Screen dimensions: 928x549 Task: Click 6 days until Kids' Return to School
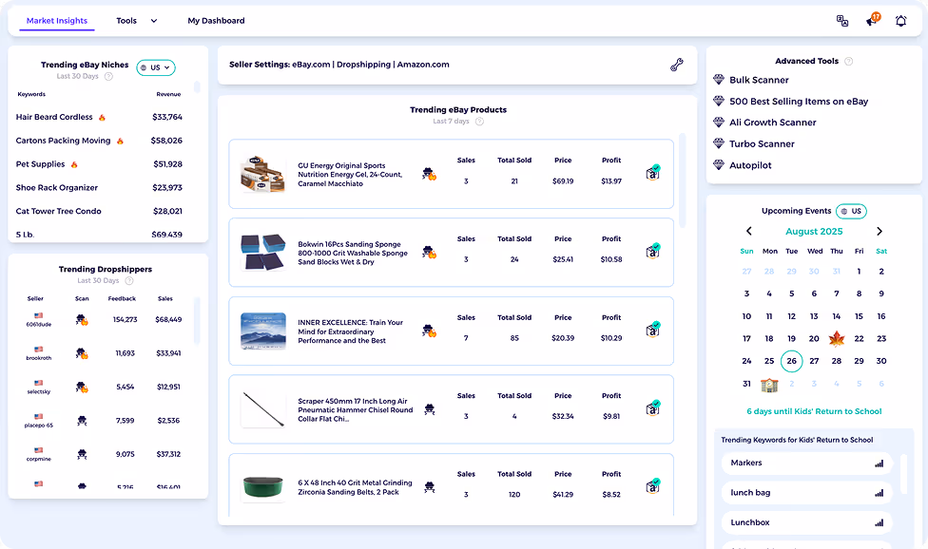(814, 411)
